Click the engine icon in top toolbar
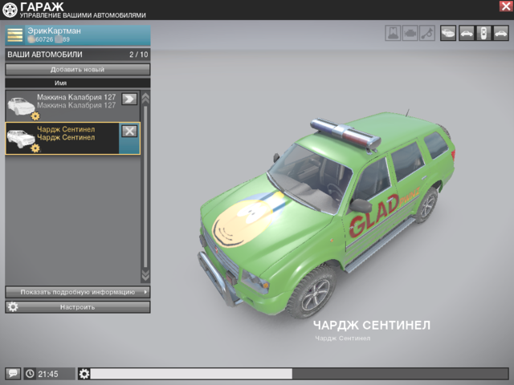 coord(410,34)
